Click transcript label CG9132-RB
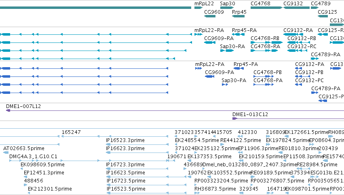Viewport: 344px width, 195px height. (x=302, y=38)
